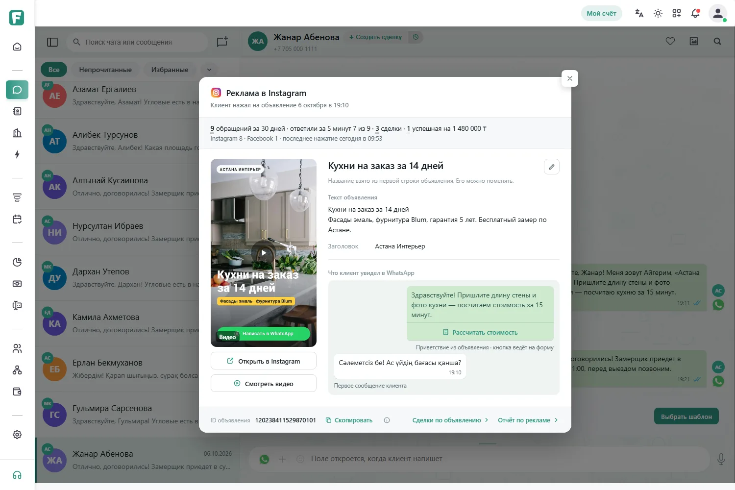
Task: Open the two-people users icon in the sidebar
Action: pos(17,348)
